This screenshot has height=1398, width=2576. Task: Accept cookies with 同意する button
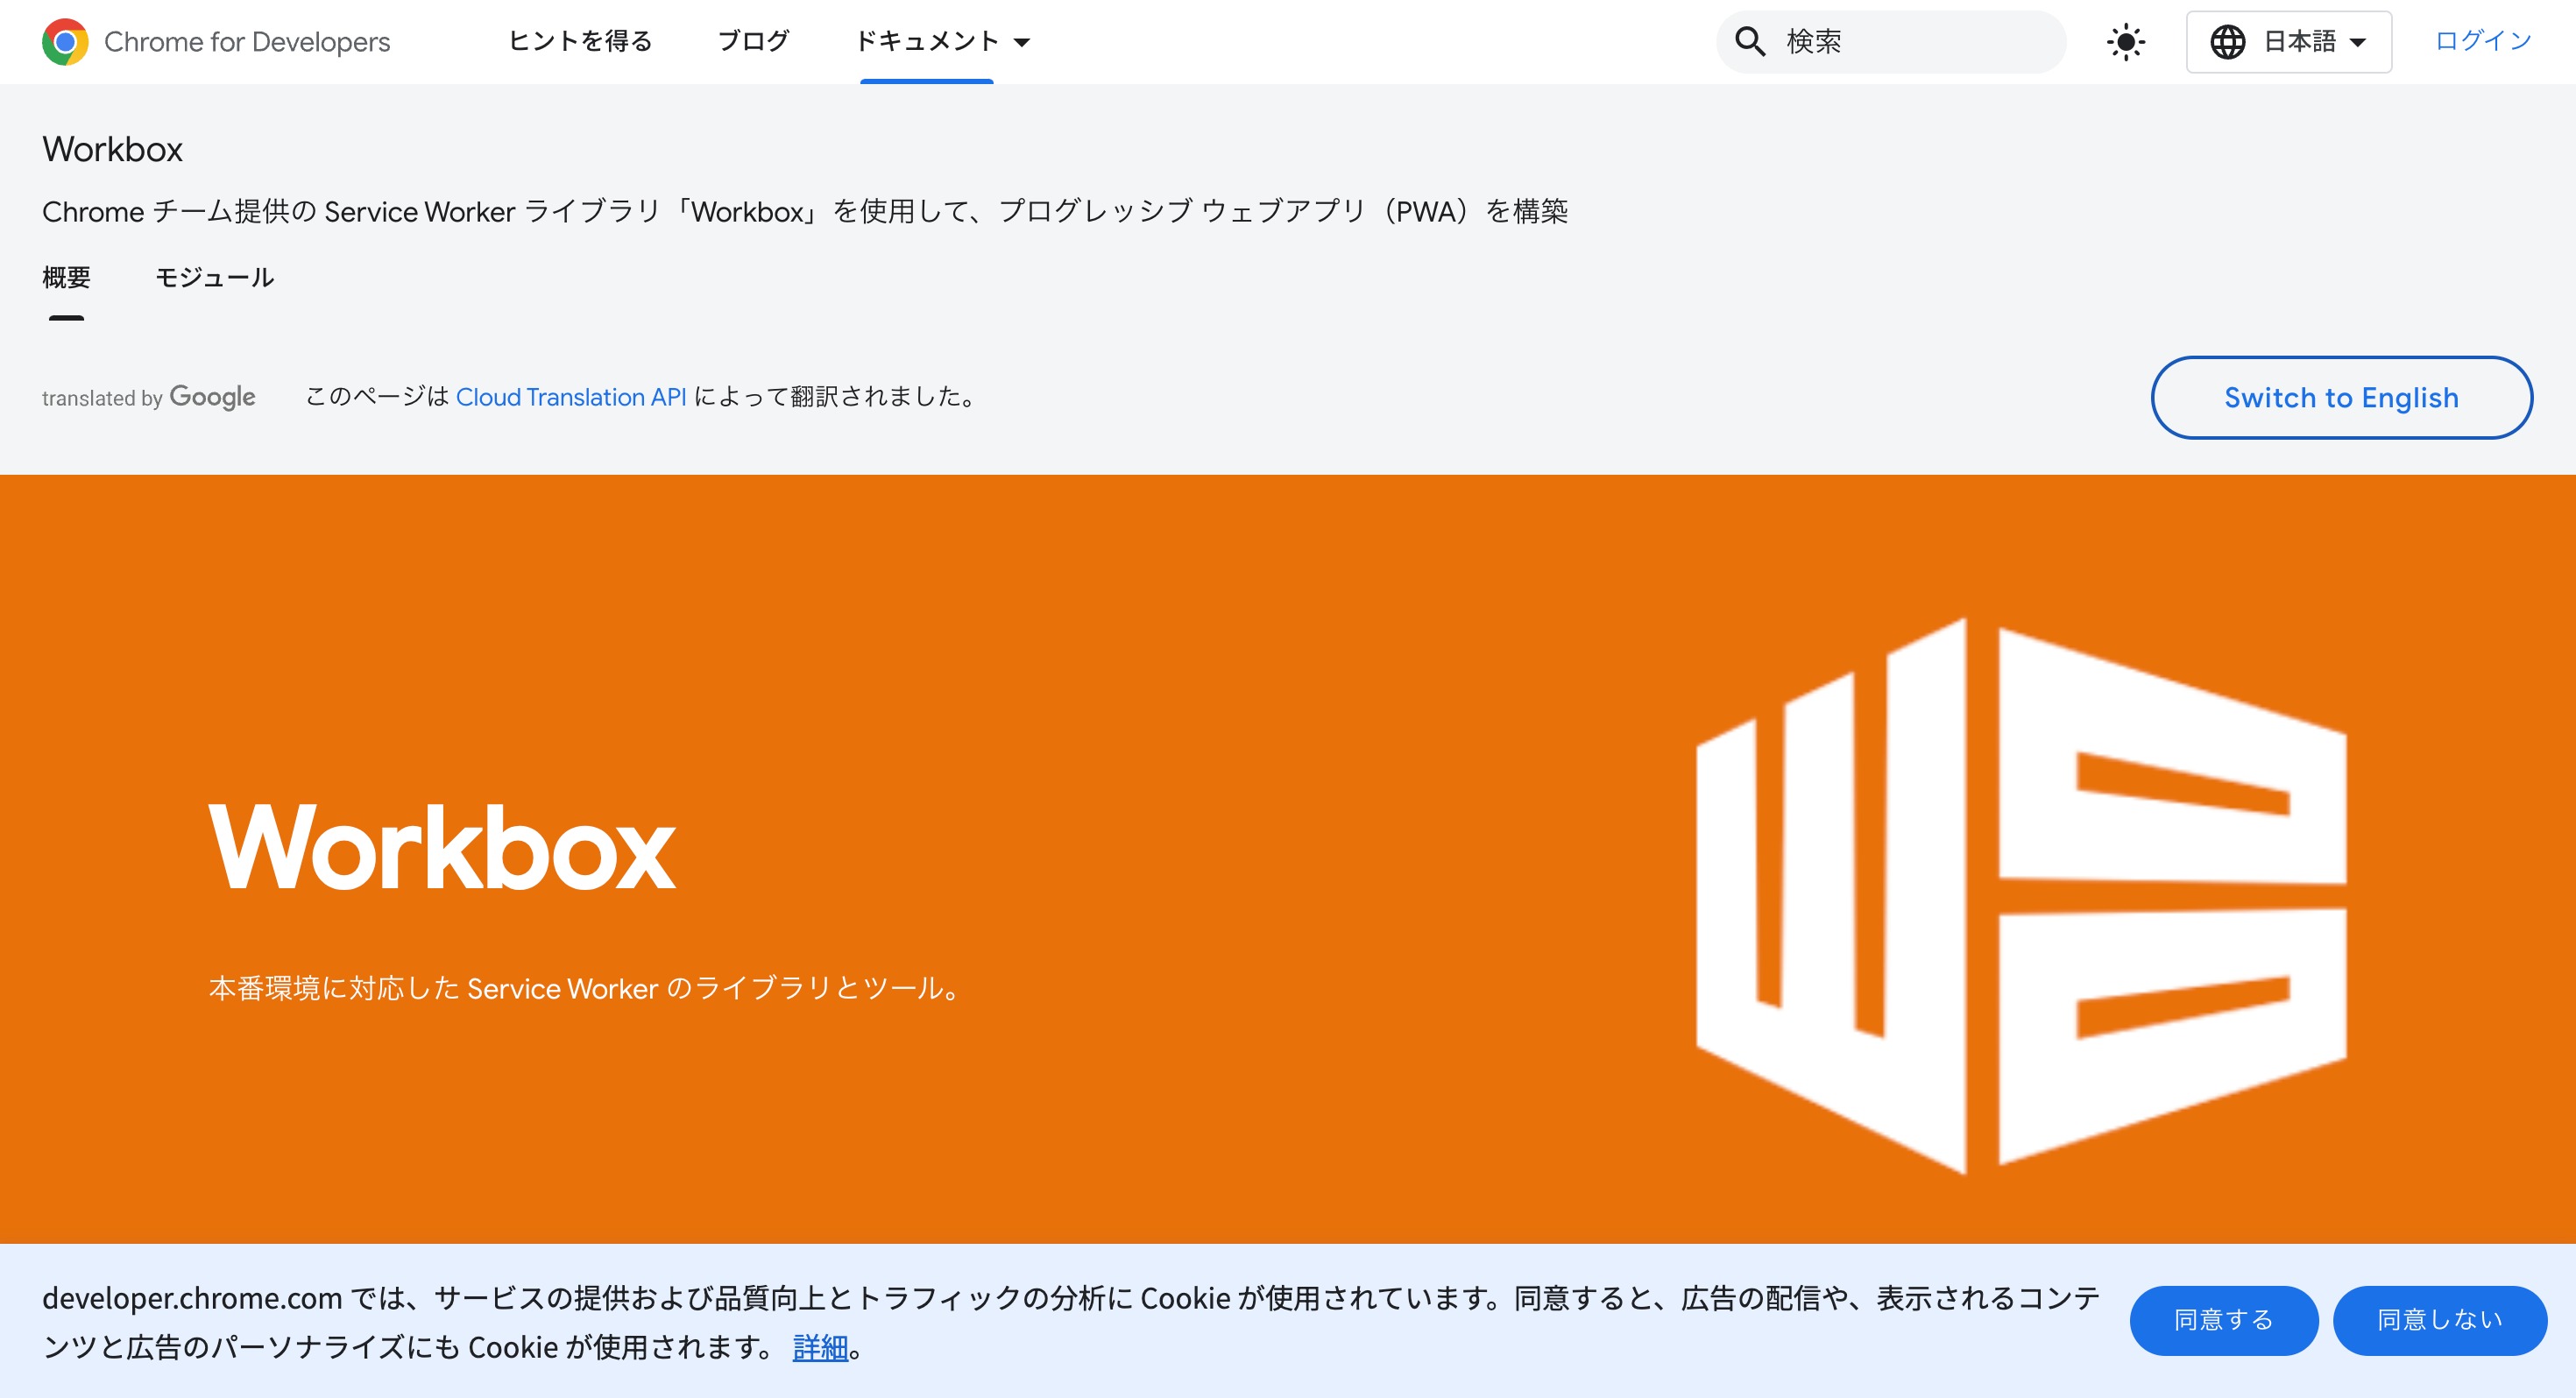click(x=2223, y=1320)
